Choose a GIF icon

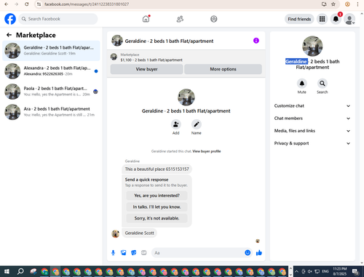144,253
